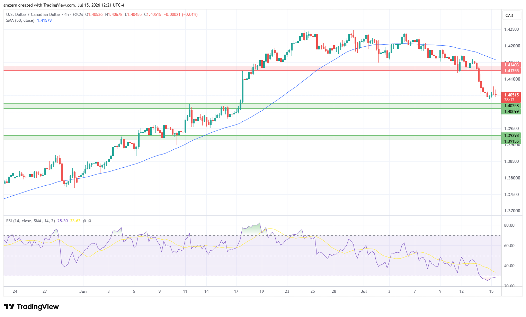Viewport: 526px width, 317px height.
Task: Select the resistance level label 1.41255
Action: click(511, 71)
